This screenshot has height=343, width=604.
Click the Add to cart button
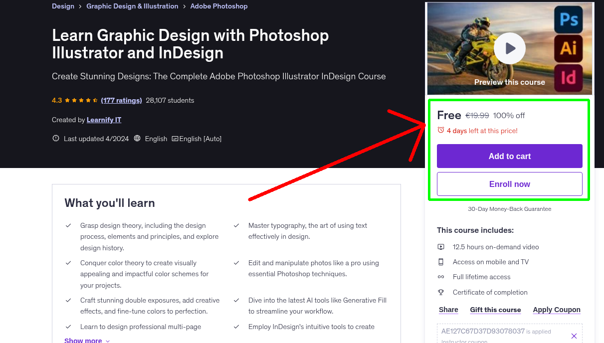pyautogui.click(x=509, y=156)
